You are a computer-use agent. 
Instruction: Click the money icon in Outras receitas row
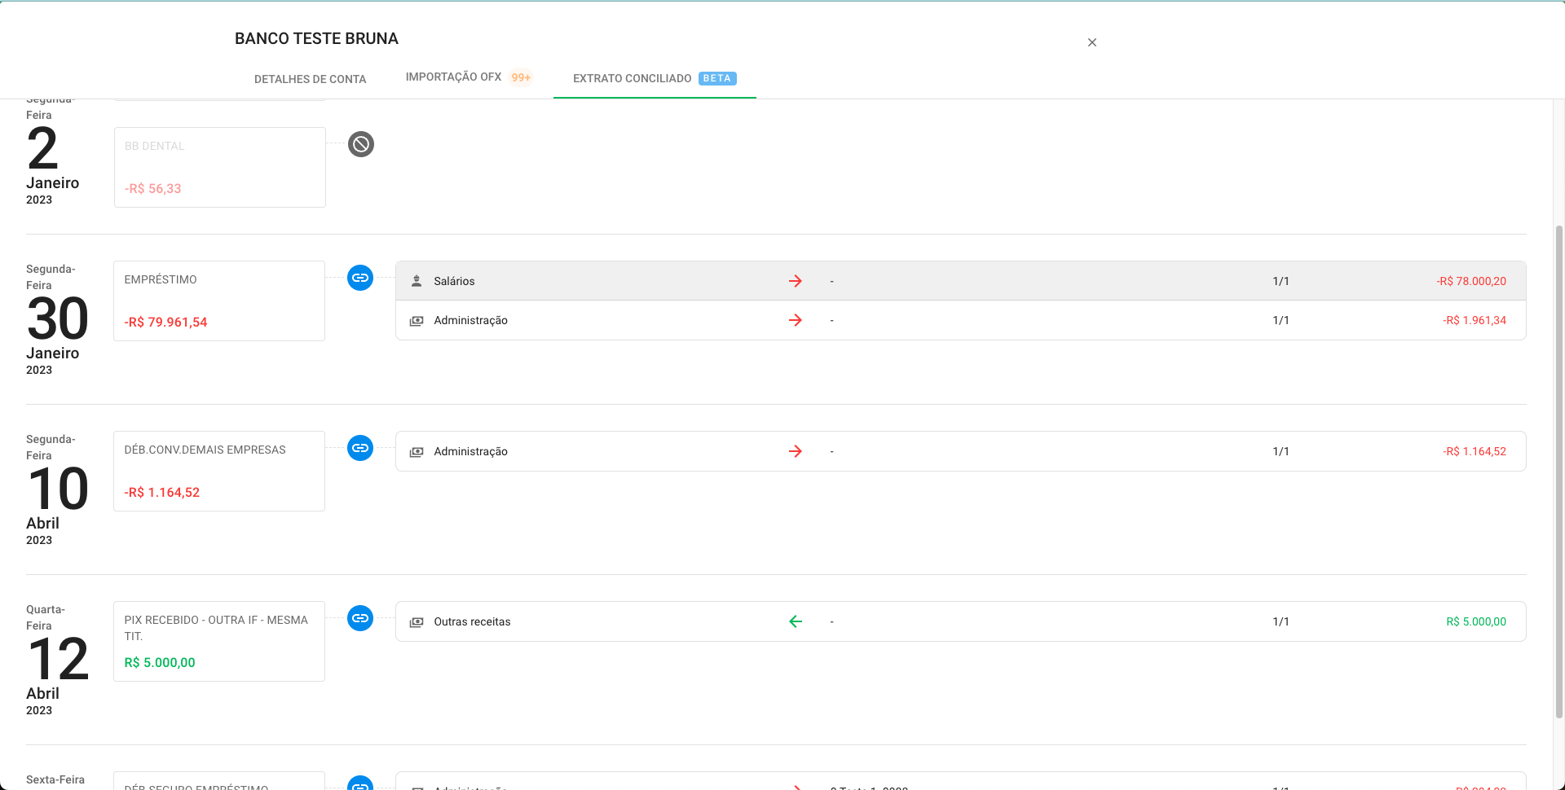(417, 621)
